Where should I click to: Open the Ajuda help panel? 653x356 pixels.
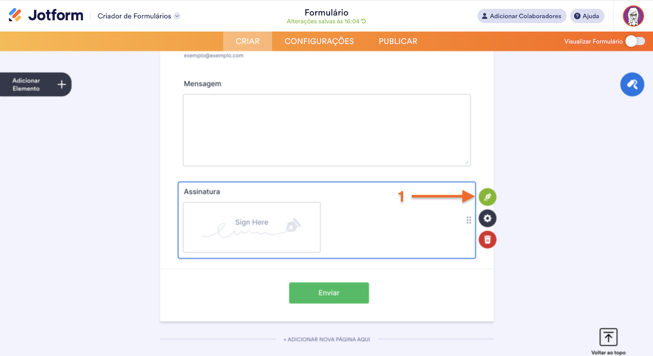click(587, 16)
